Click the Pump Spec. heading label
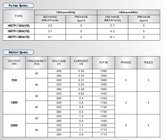164x140 pixels. point(18,6)
